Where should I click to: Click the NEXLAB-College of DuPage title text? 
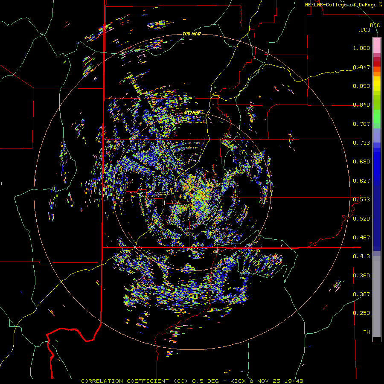coord(343,5)
